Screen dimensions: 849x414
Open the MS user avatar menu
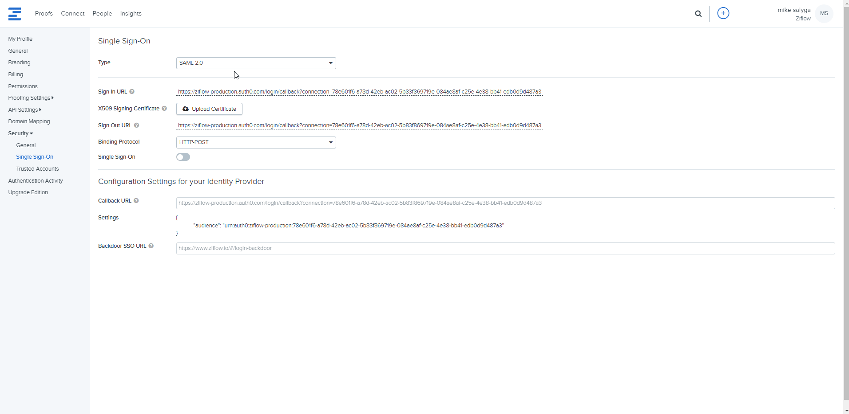[824, 13]
